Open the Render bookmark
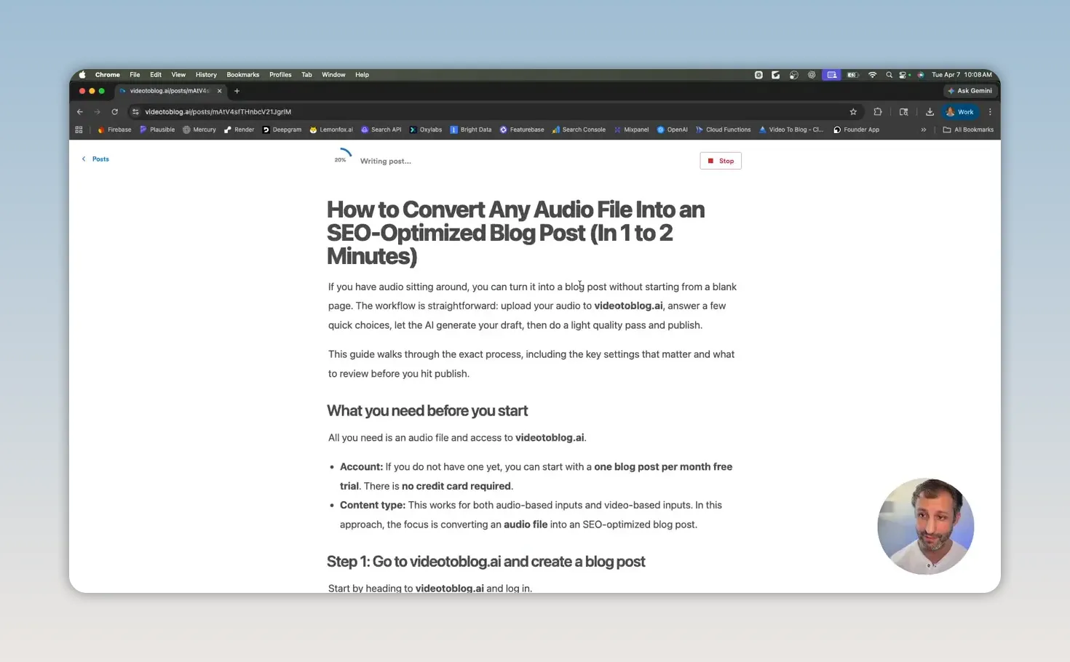Viewport: 1070px width, 662px height. tap(239, 129)
